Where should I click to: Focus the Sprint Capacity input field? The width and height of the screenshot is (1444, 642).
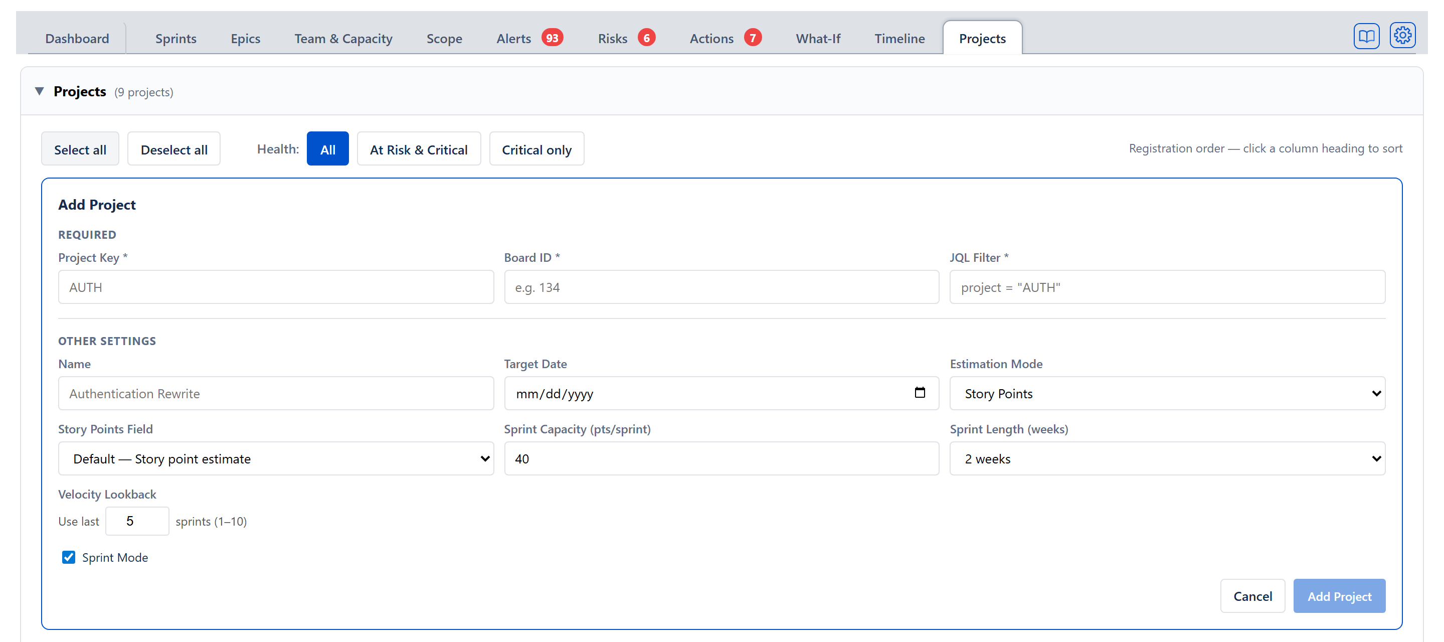pyautogui.click(x=721, y=458)
